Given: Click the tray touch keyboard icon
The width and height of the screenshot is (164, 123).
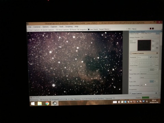Looking at the screenshot, I should pyautogui.click(x=115, y=102).
